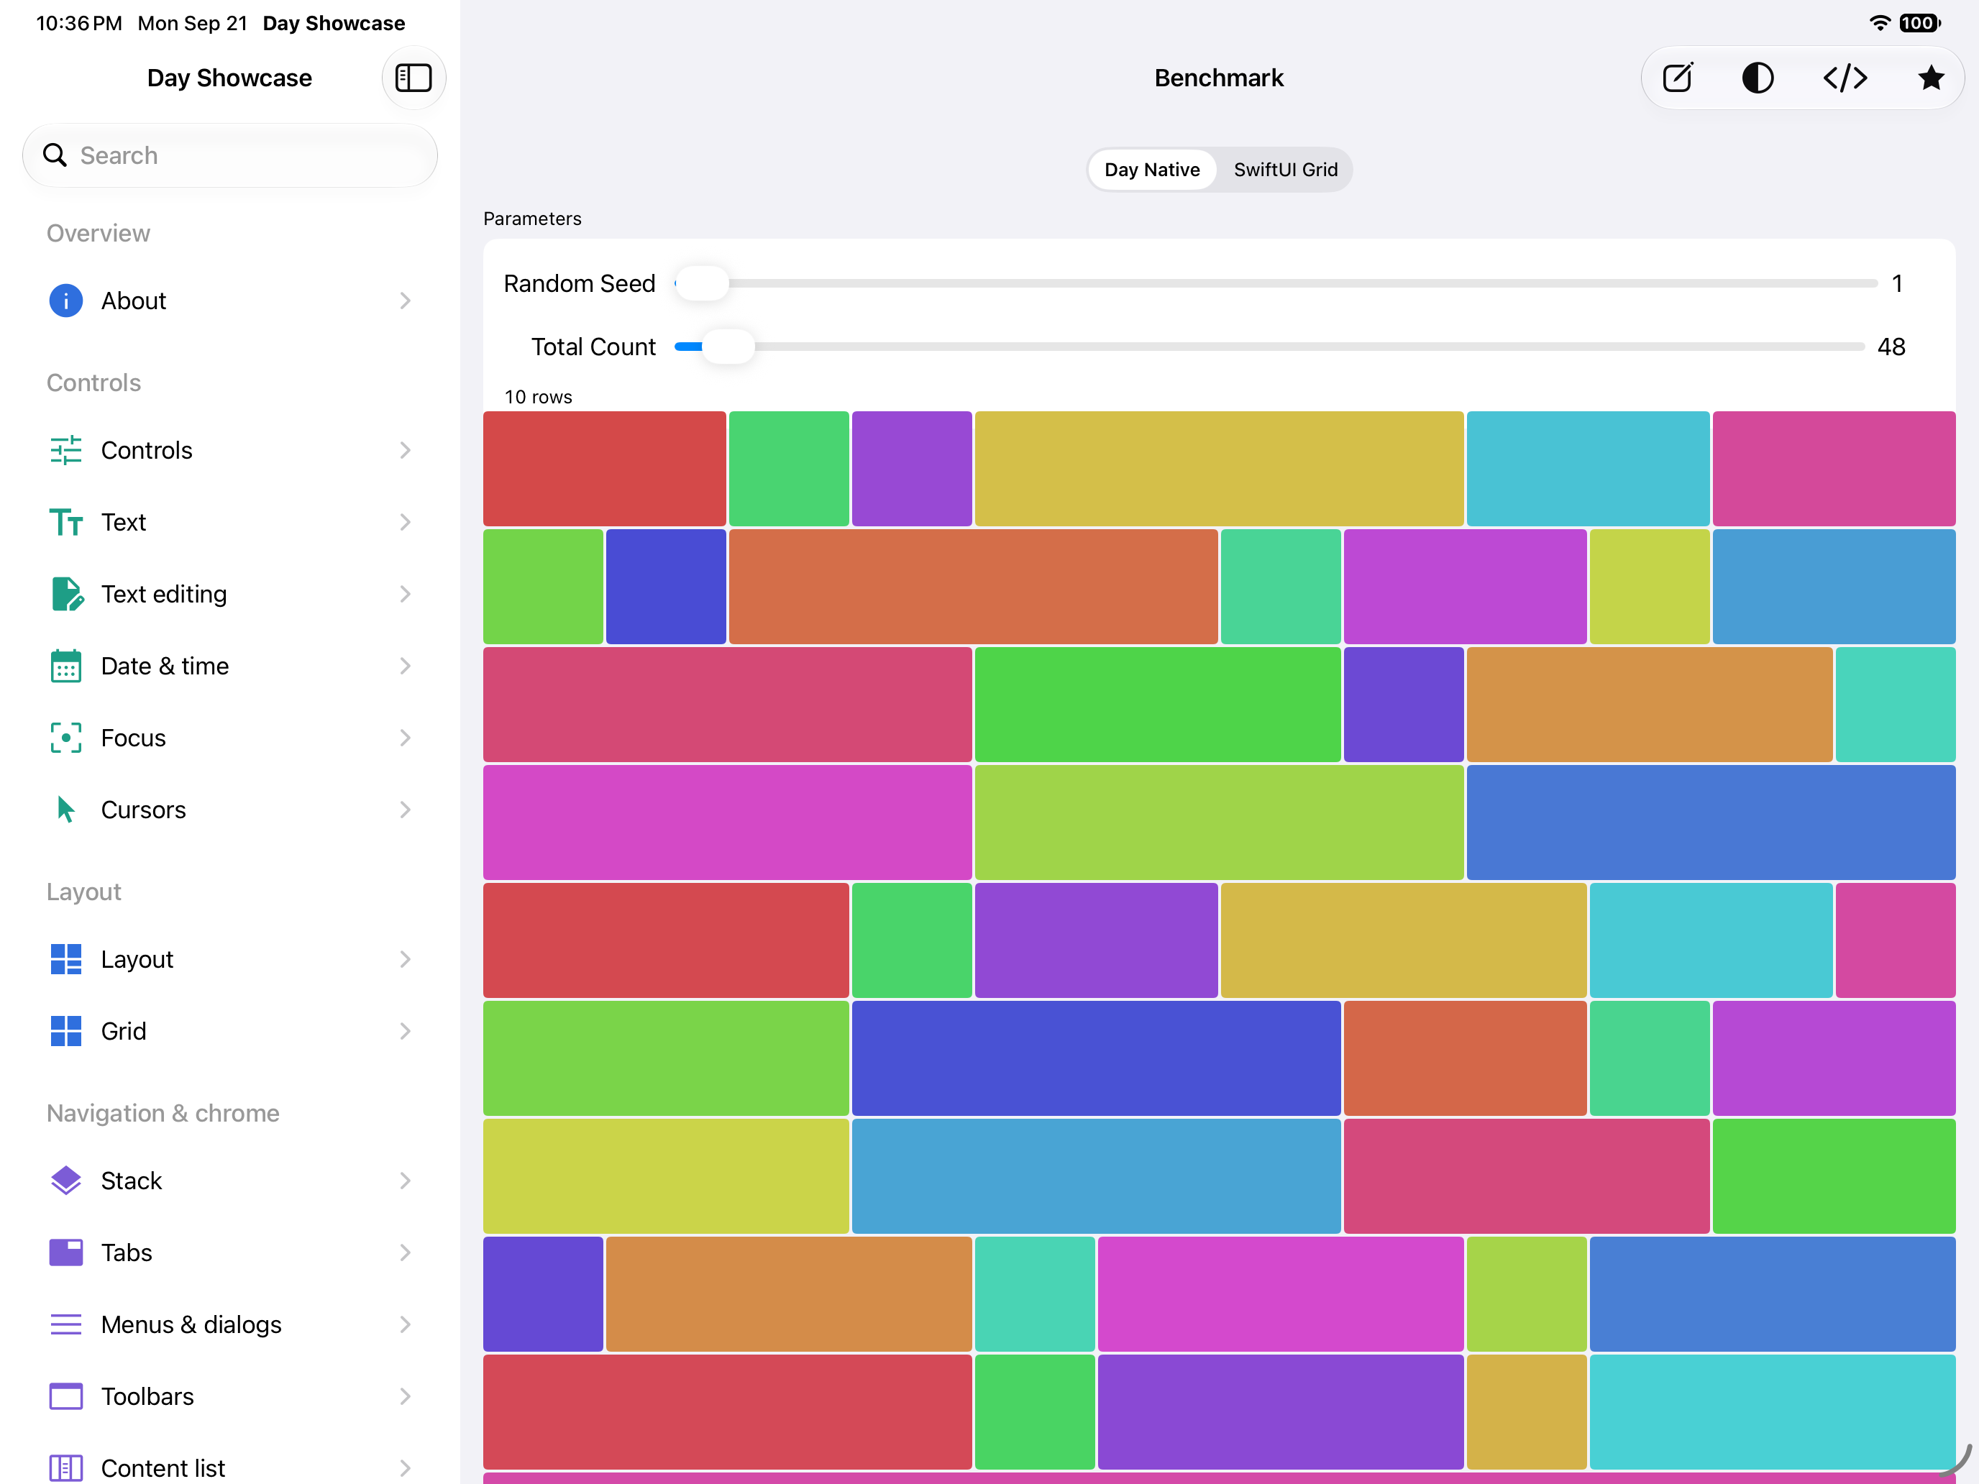1979x1484 pixels.
Task: Click the Cursors arrow icon
Action: tap(65, 810)
